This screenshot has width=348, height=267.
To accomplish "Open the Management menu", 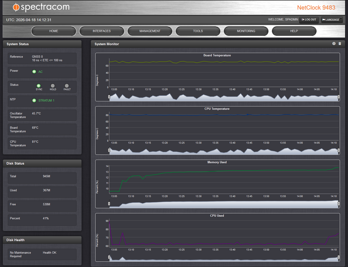I will pyautogui.click(x=150, y=31).
